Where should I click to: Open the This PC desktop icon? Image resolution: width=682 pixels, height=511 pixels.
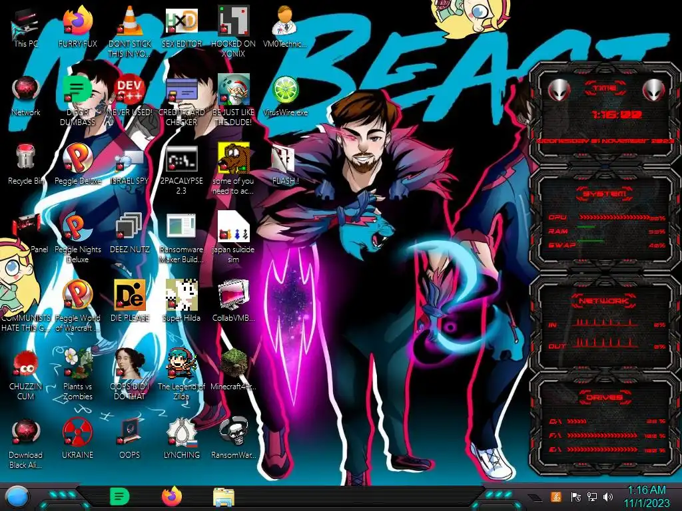[25, 27]
